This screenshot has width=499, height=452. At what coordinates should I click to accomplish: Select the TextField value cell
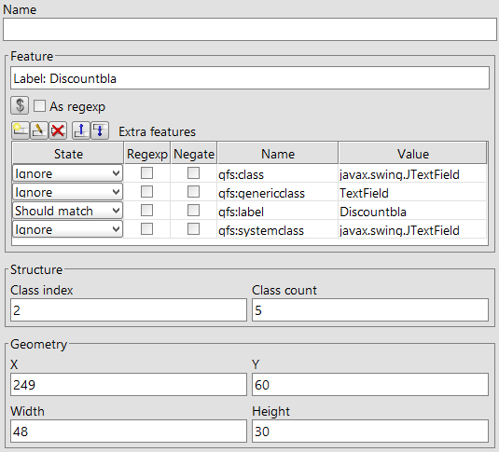(x=412, y=192)
